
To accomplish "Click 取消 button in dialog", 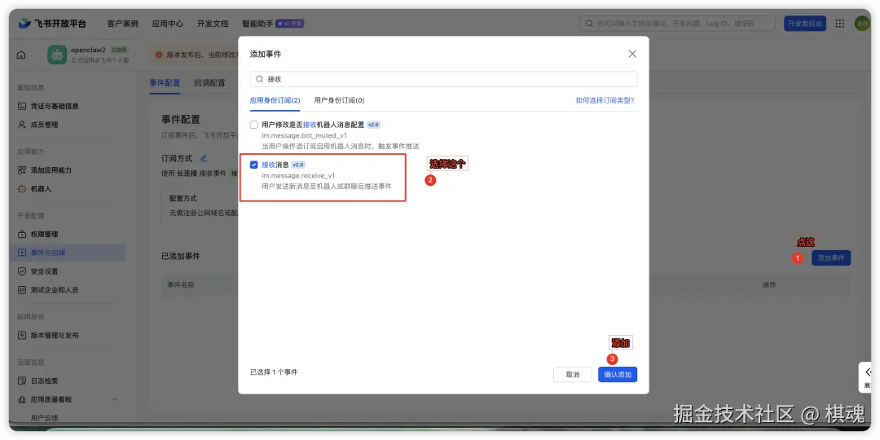I will coord(573,374).
